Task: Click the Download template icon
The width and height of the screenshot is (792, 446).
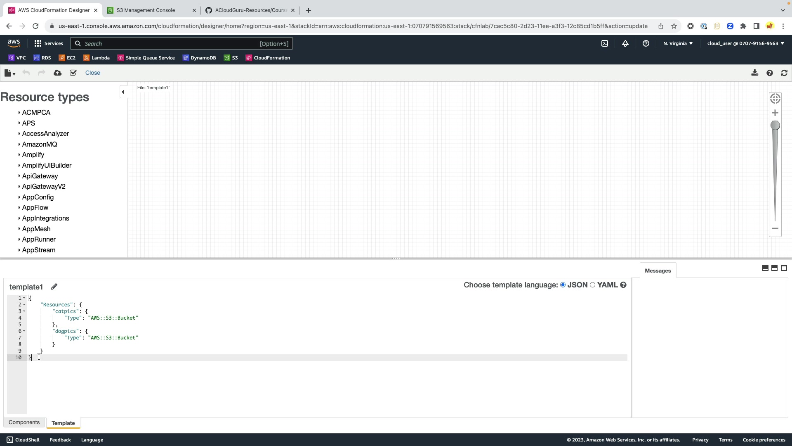Action: tap(754, 73)
